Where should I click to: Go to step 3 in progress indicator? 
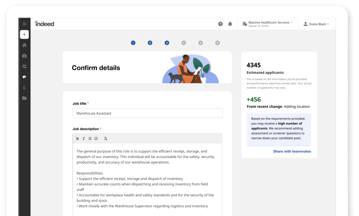click(x=167, y=43)
